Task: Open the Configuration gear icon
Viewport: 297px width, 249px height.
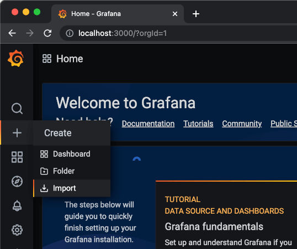Action: pos(17,230)
